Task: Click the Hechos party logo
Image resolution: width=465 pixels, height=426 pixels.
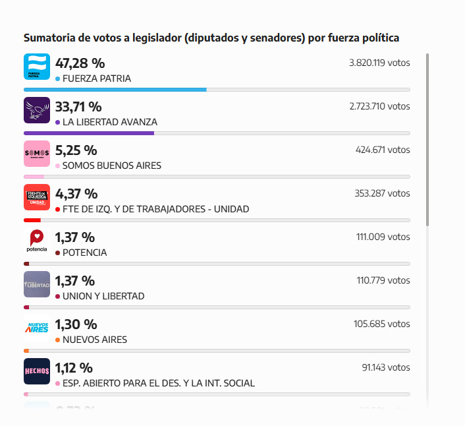Action: 36,371
